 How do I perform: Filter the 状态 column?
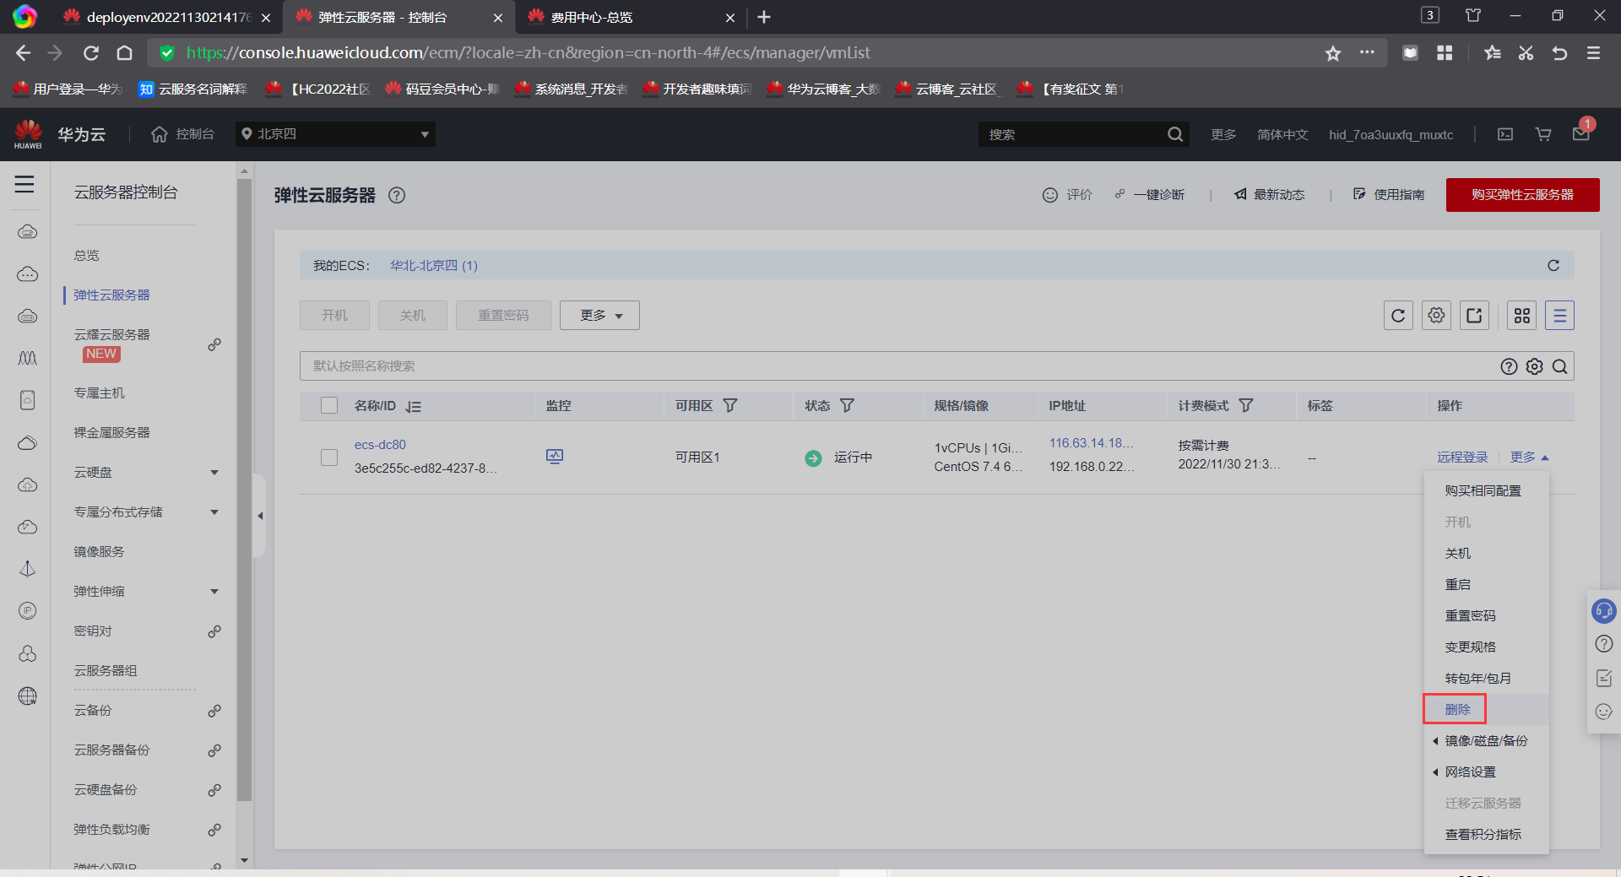[x=847, y=406]
